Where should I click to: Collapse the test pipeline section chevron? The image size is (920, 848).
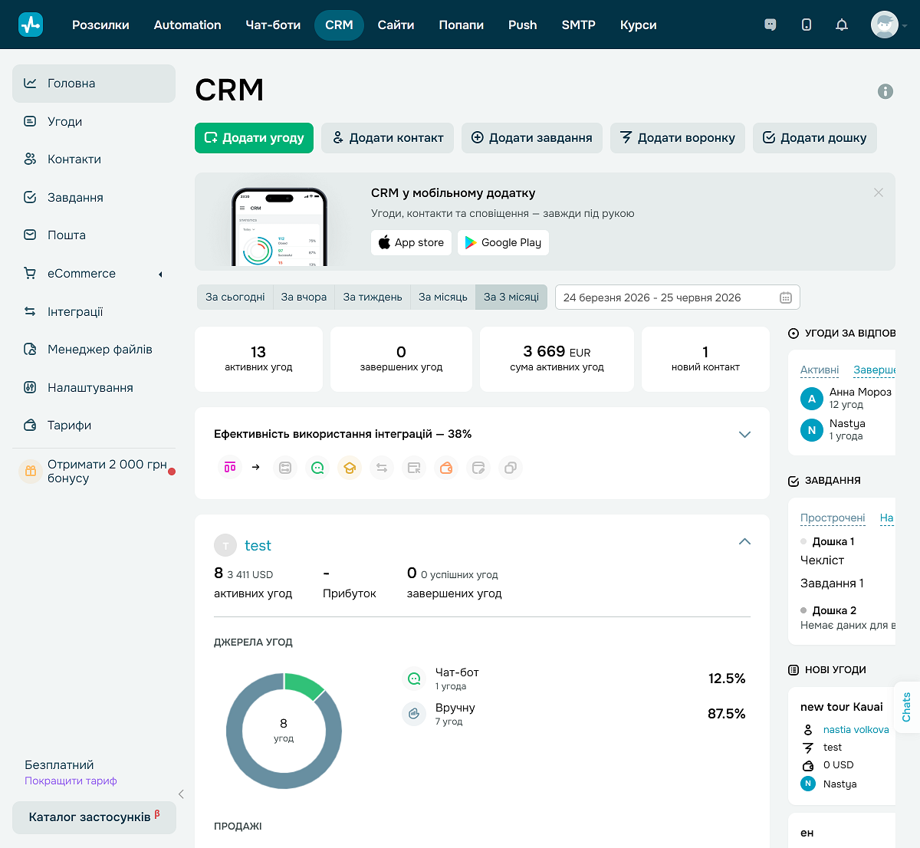pos(744,541)
